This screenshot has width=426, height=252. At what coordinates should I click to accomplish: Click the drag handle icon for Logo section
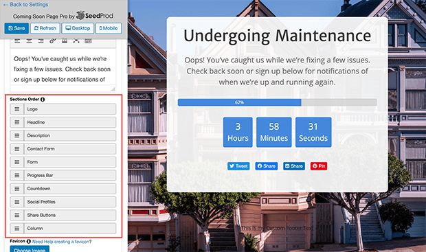point(17,109)
